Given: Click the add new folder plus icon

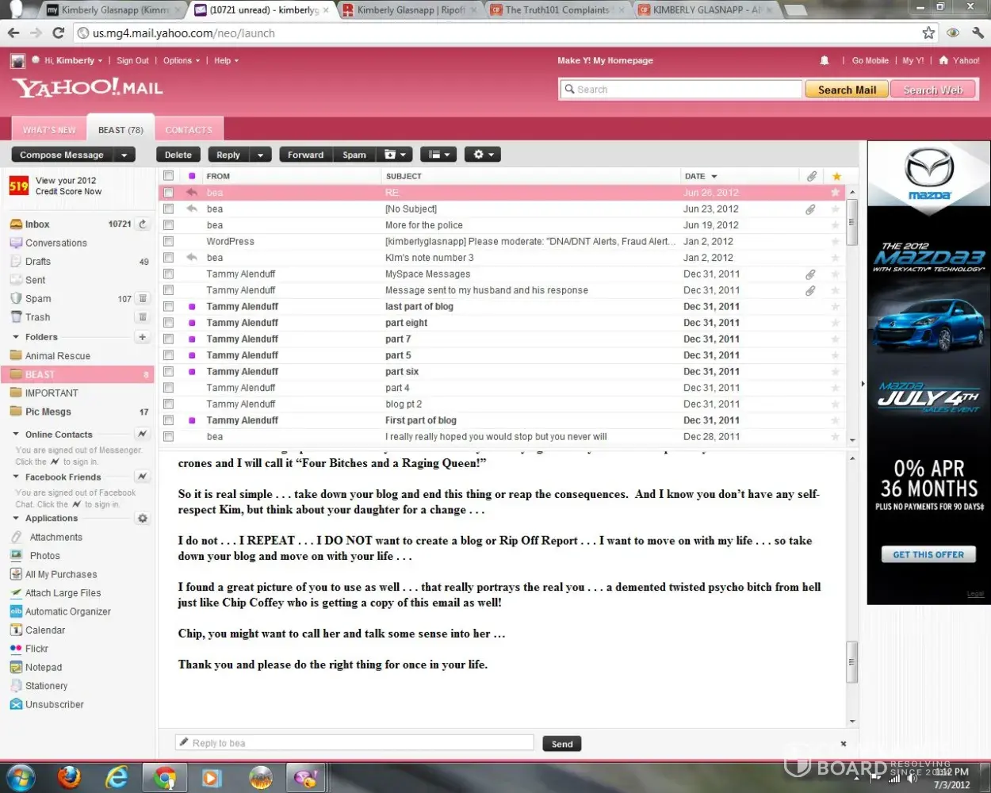Looking at the screenshot, I should tap(143, 337).
